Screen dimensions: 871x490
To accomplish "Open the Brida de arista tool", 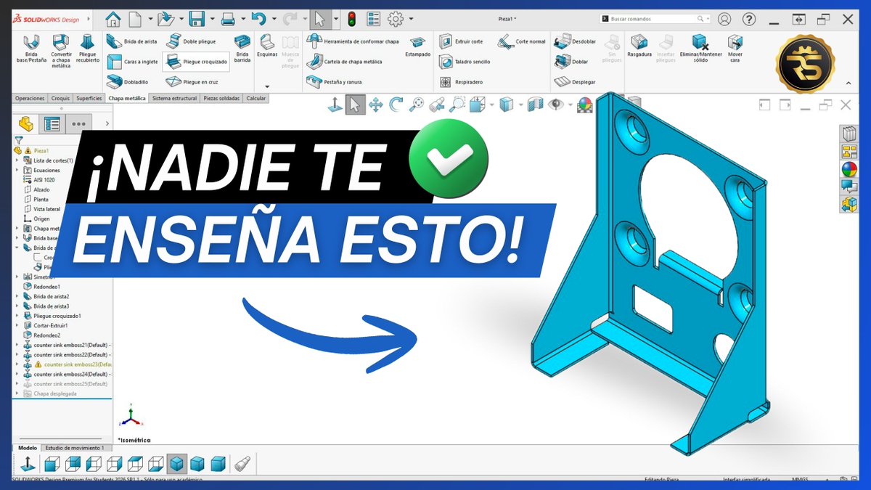I will tap(142, 41).
